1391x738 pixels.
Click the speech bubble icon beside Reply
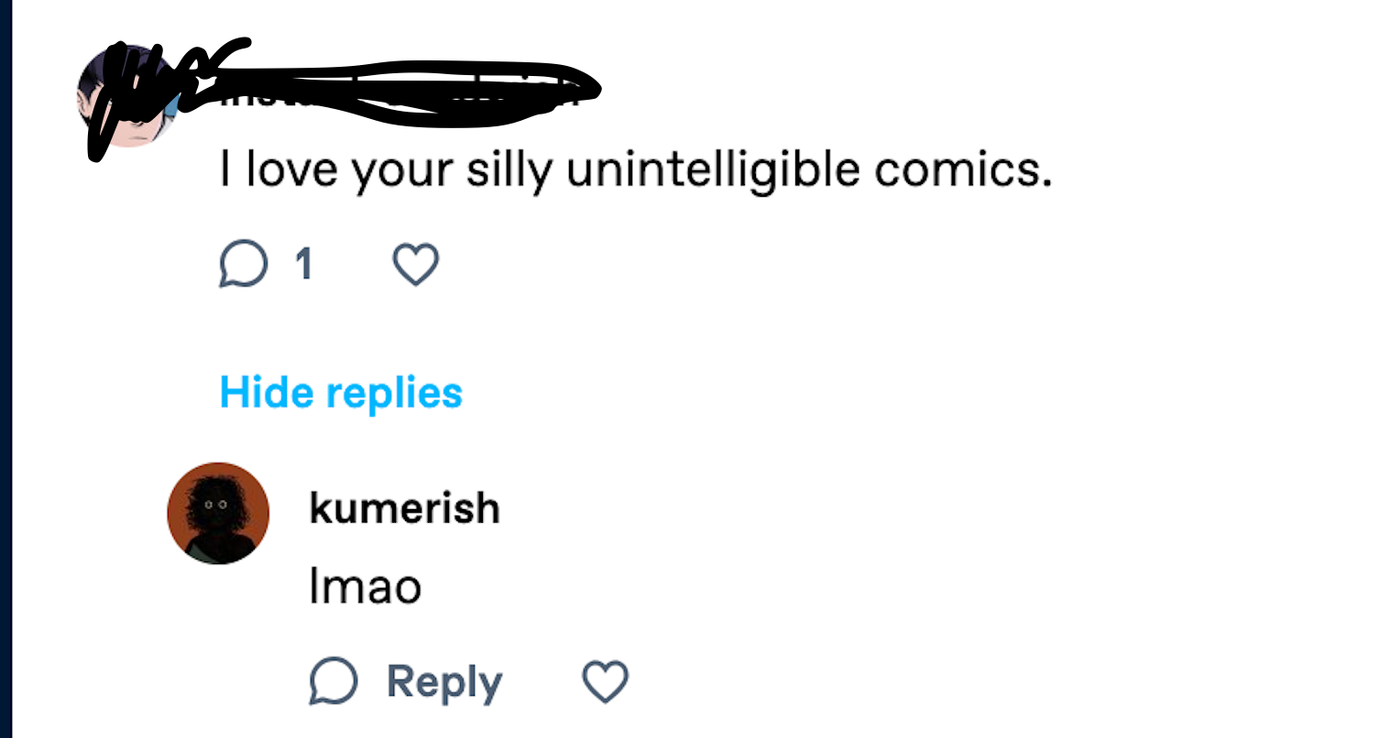(333, 682)
